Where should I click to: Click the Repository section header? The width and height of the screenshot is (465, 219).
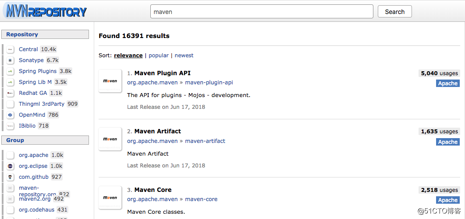pos(45,35)
